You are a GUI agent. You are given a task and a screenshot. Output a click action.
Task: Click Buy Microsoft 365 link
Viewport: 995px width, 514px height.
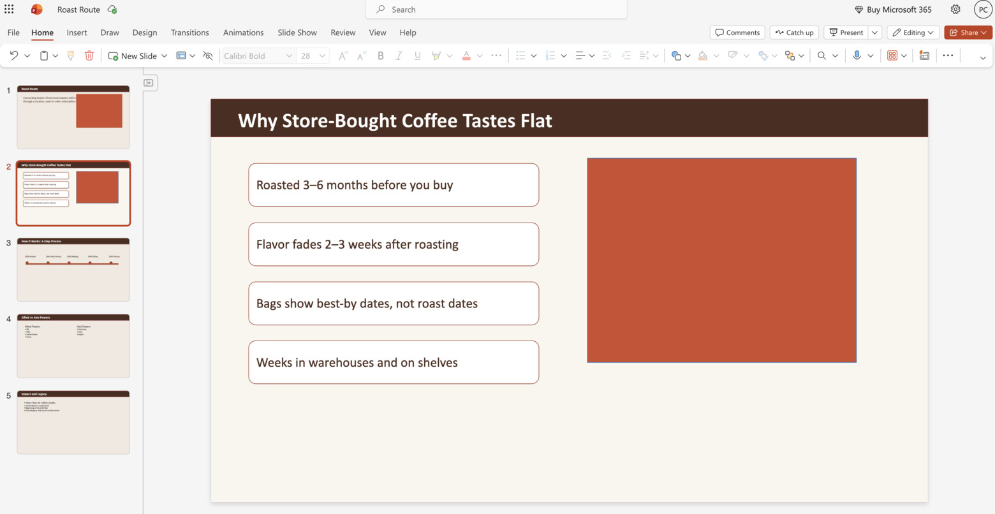coord(893,10)
